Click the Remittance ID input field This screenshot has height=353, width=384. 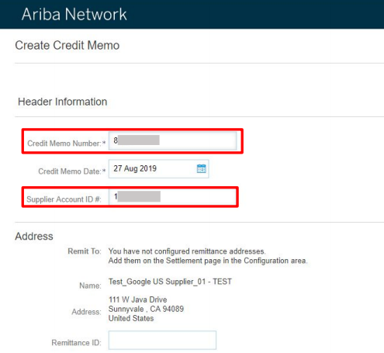[x=162, y=340]
